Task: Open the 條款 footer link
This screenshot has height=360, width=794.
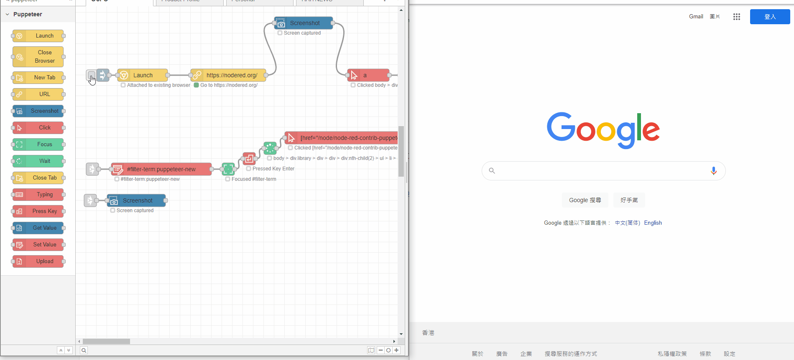Action: click(x=706, y=354)
